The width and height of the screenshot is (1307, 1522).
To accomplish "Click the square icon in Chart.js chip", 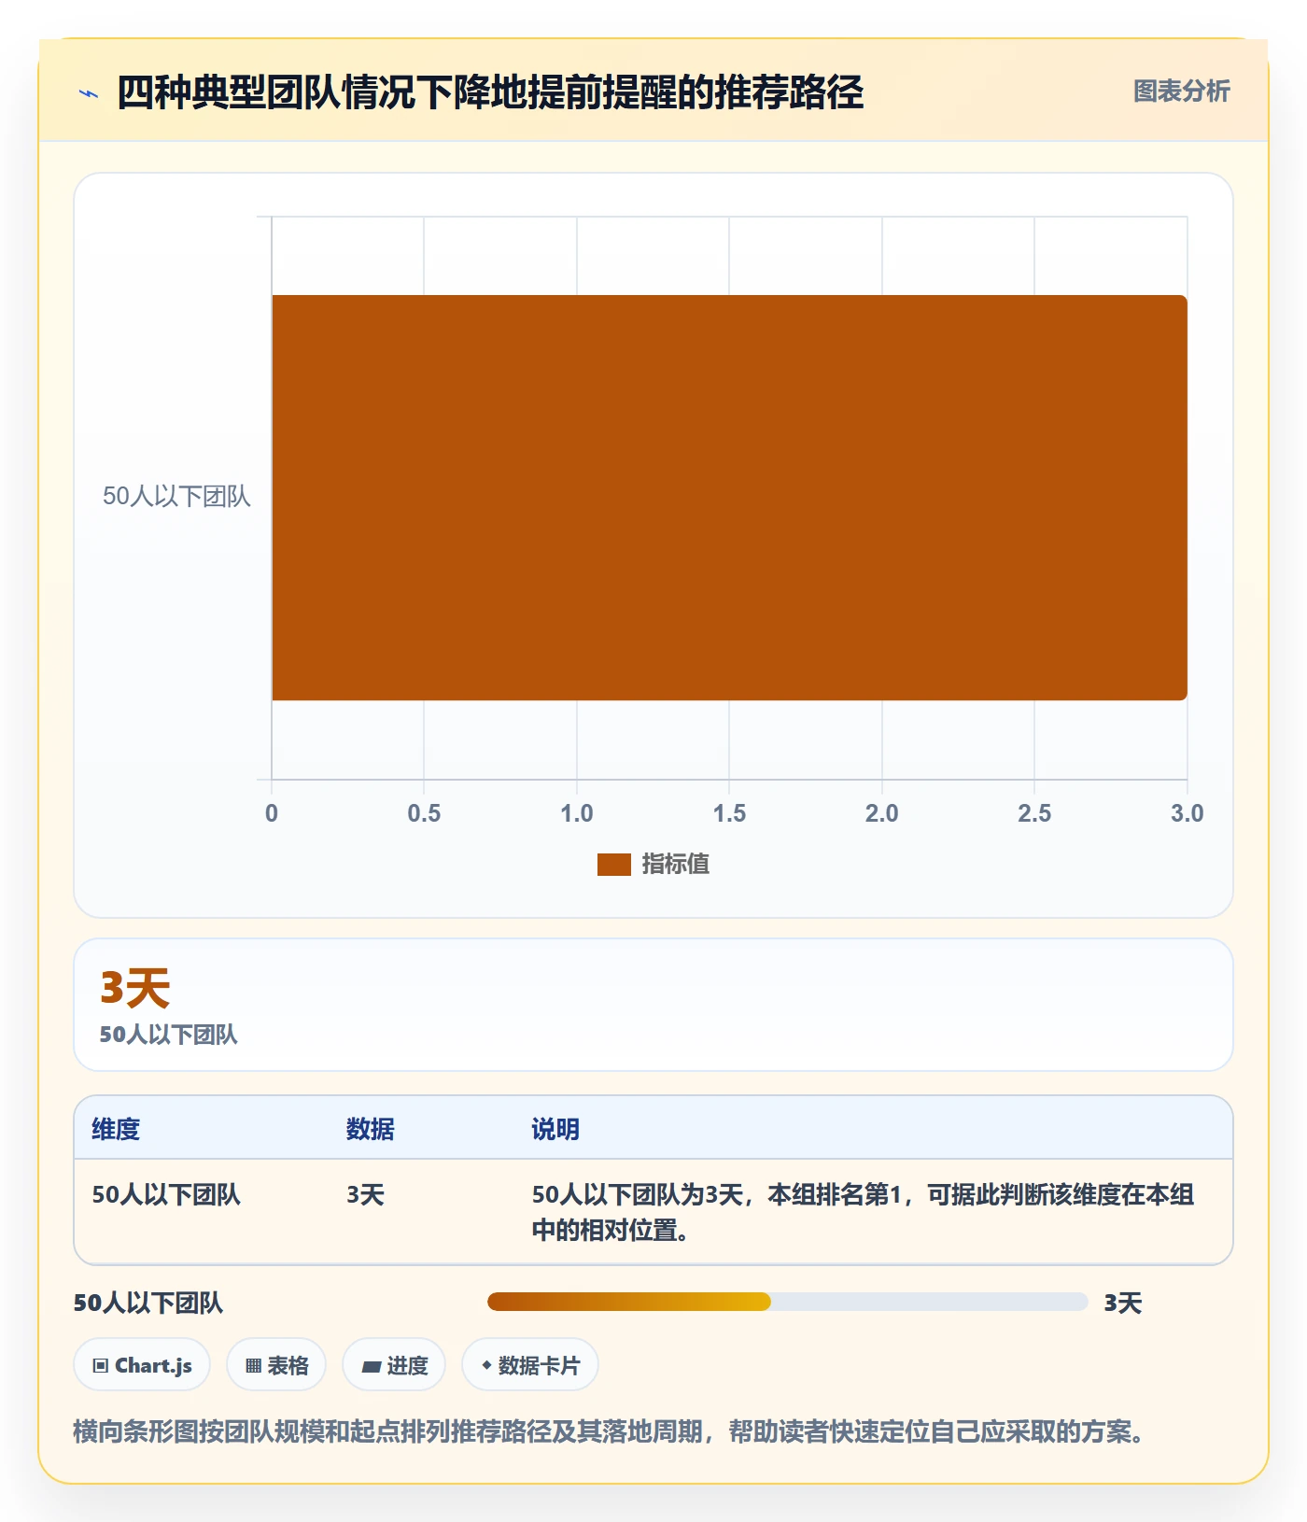I will coord(101,1366).
